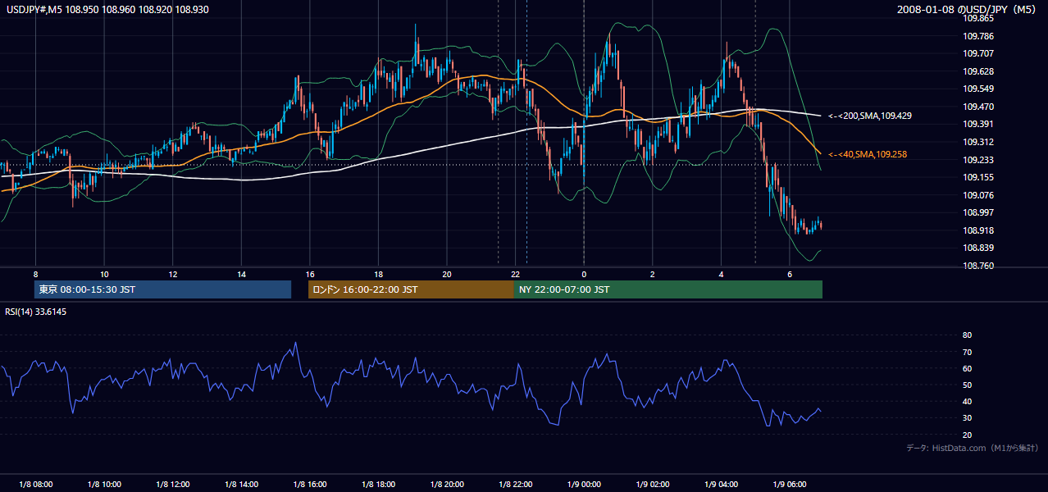Image resolution: width=1048 pixels, height=492 pixels.
Task: Click price axis label 109.865
Action: point(978,18)
